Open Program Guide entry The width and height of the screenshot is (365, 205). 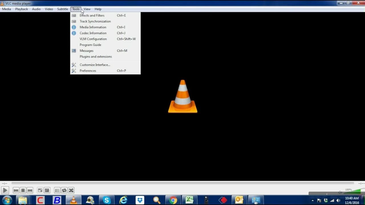tap(105, 45)
